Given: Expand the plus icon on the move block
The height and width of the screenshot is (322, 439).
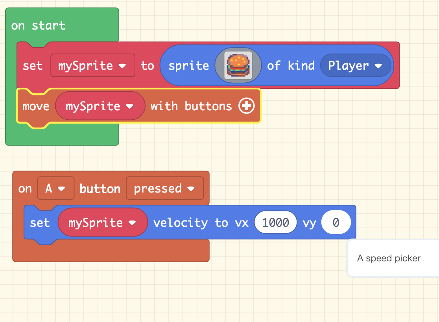Looking at the screenshot, I should tap(246, 105).
